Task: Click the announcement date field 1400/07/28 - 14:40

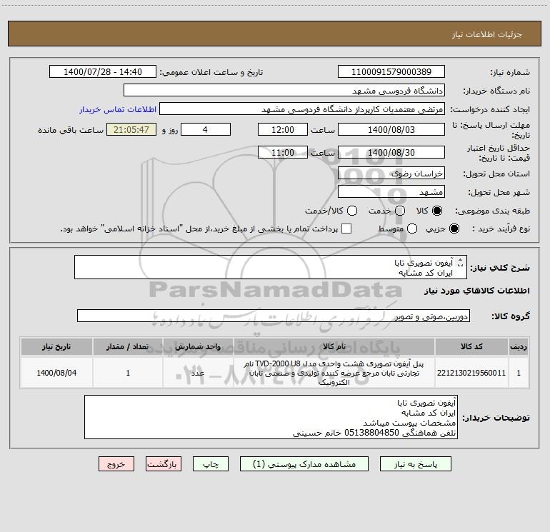Action: point(103,71)
